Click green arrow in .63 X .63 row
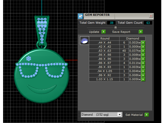164x123 pixels. click(x=143, y=51)
